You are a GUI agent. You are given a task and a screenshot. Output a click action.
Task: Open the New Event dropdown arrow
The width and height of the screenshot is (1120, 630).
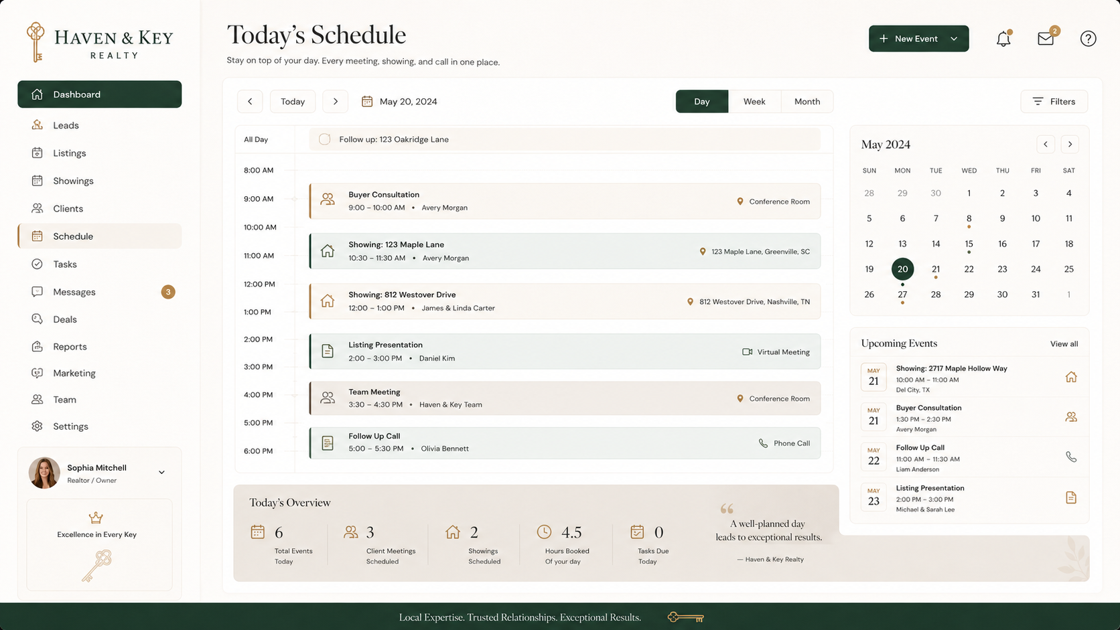[x=954, y=39]
